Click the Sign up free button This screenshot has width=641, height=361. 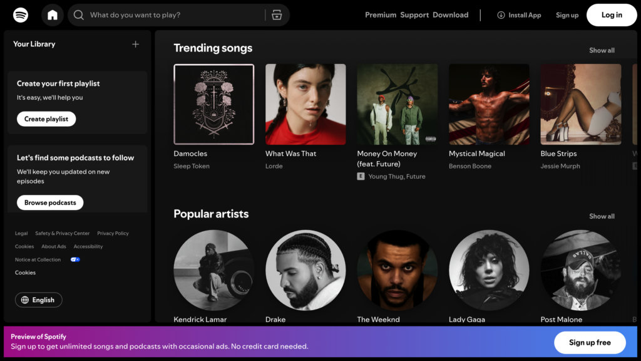(x=589, y=342)
